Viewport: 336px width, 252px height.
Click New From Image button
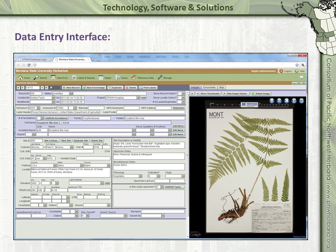94,87
